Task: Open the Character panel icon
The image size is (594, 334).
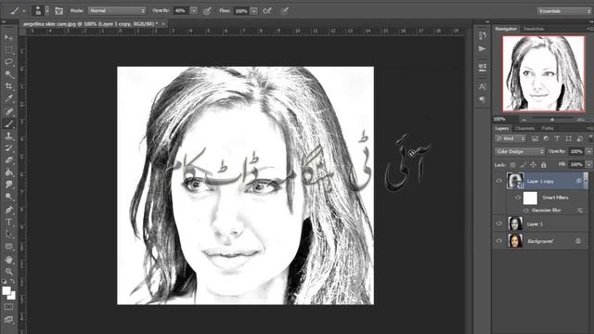Action: [x=483, y=86]
